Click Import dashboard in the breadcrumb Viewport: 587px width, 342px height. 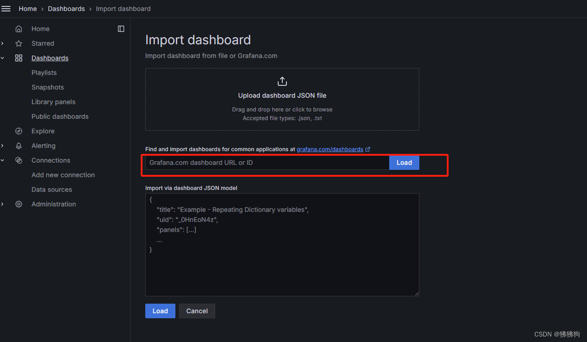tap(123, 9)
